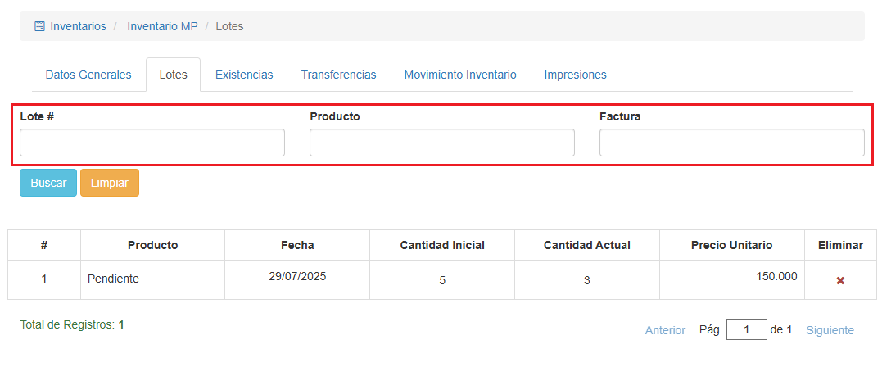The height and width of the screenshot is (390, 882).
Task: Open the Inventarios breadcrumb link
Action: (78, 26)
